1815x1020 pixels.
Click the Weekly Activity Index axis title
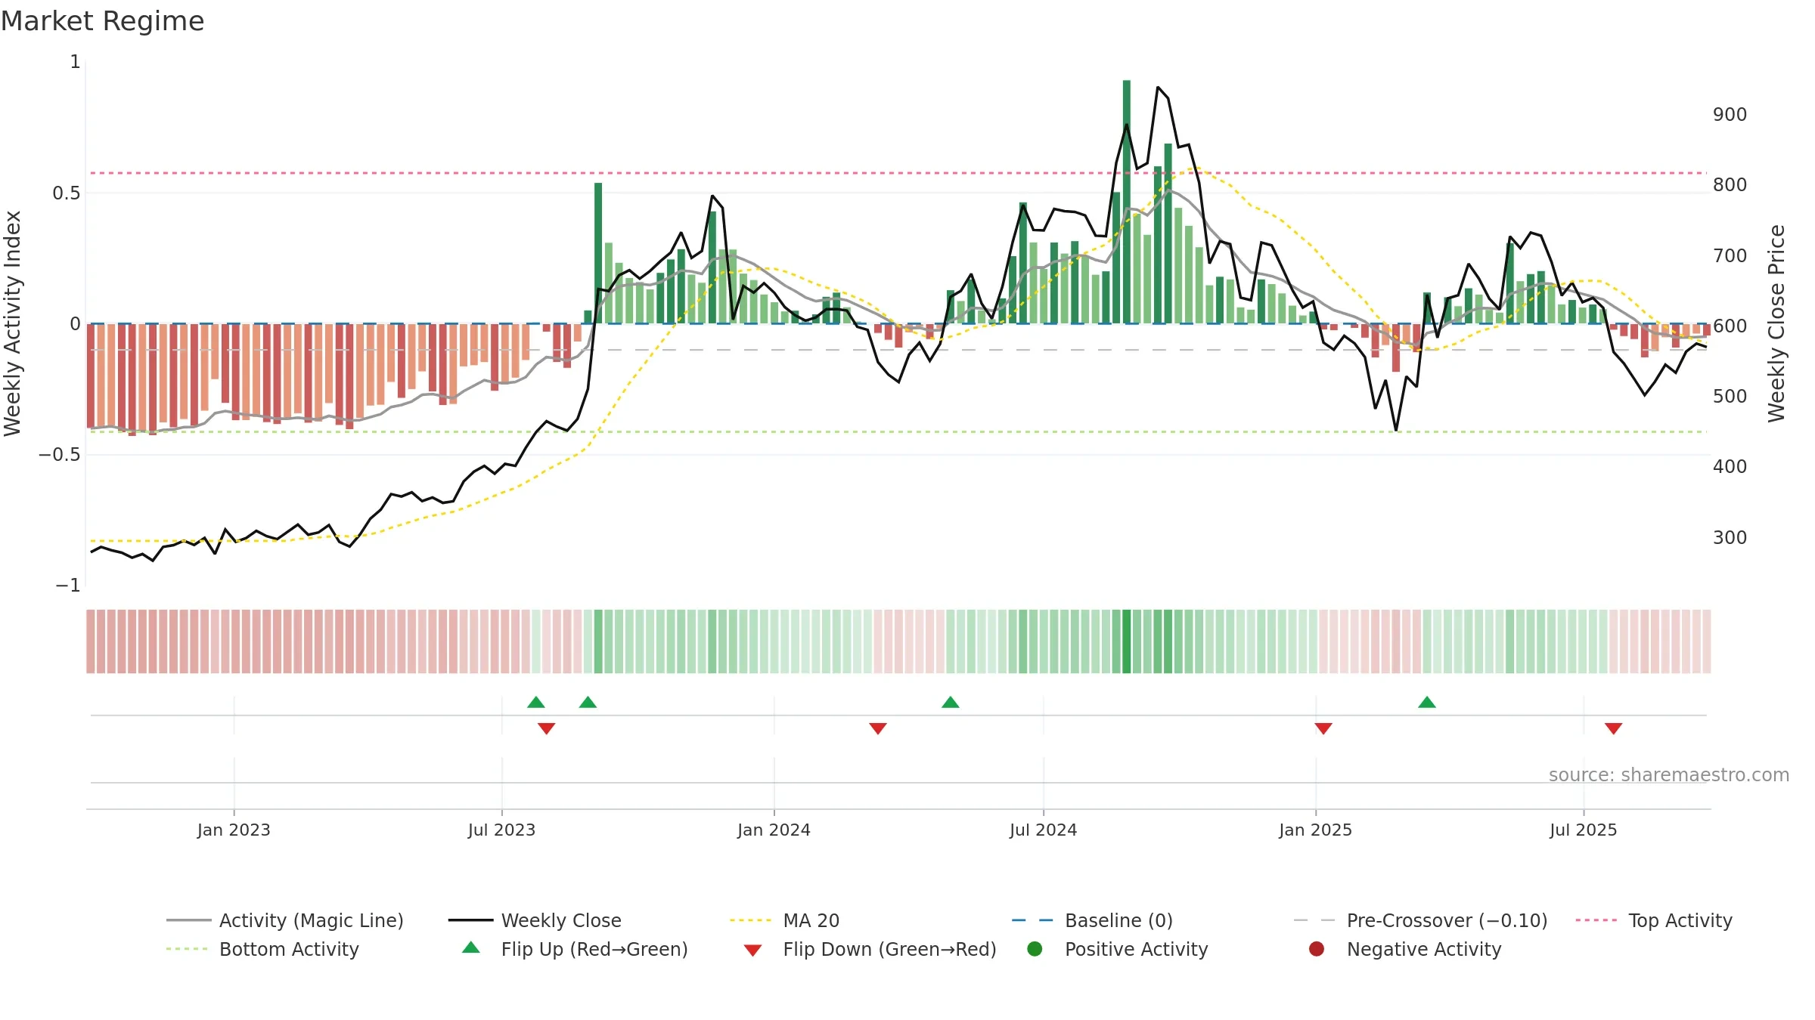[12, 323]
